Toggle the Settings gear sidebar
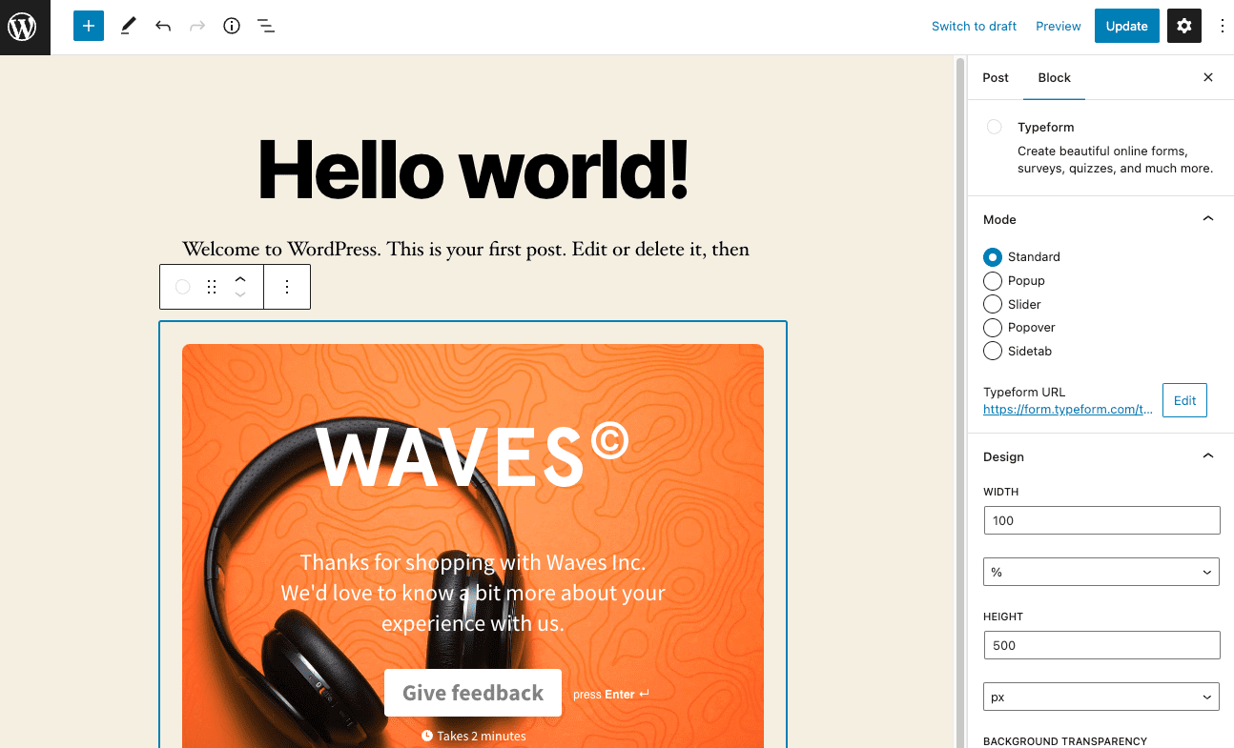The height and width of the screenshot is (748, 1234). coord(1184,27)
